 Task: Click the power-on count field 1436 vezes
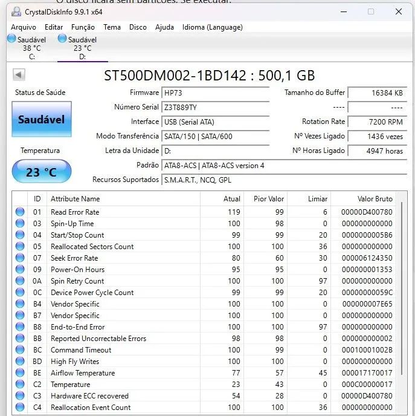point(378,137)
